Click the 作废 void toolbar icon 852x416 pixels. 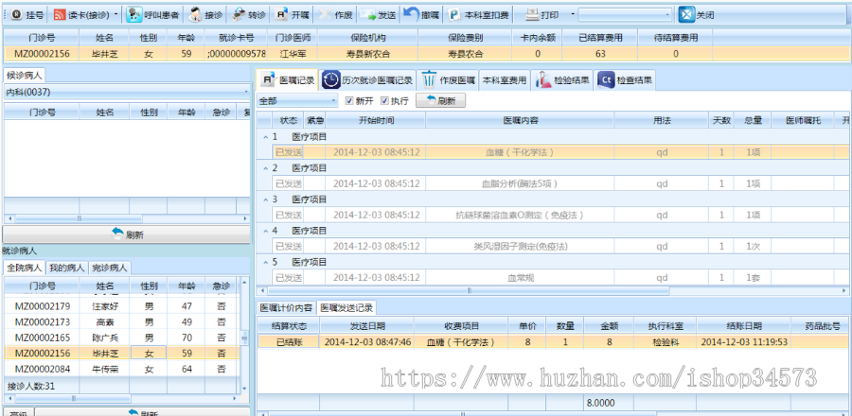(x=326, y=15)
